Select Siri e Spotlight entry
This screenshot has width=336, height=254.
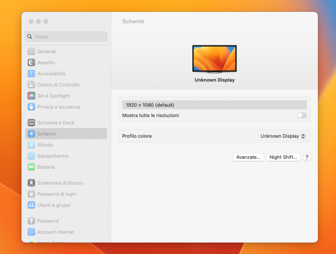point(66,96)
